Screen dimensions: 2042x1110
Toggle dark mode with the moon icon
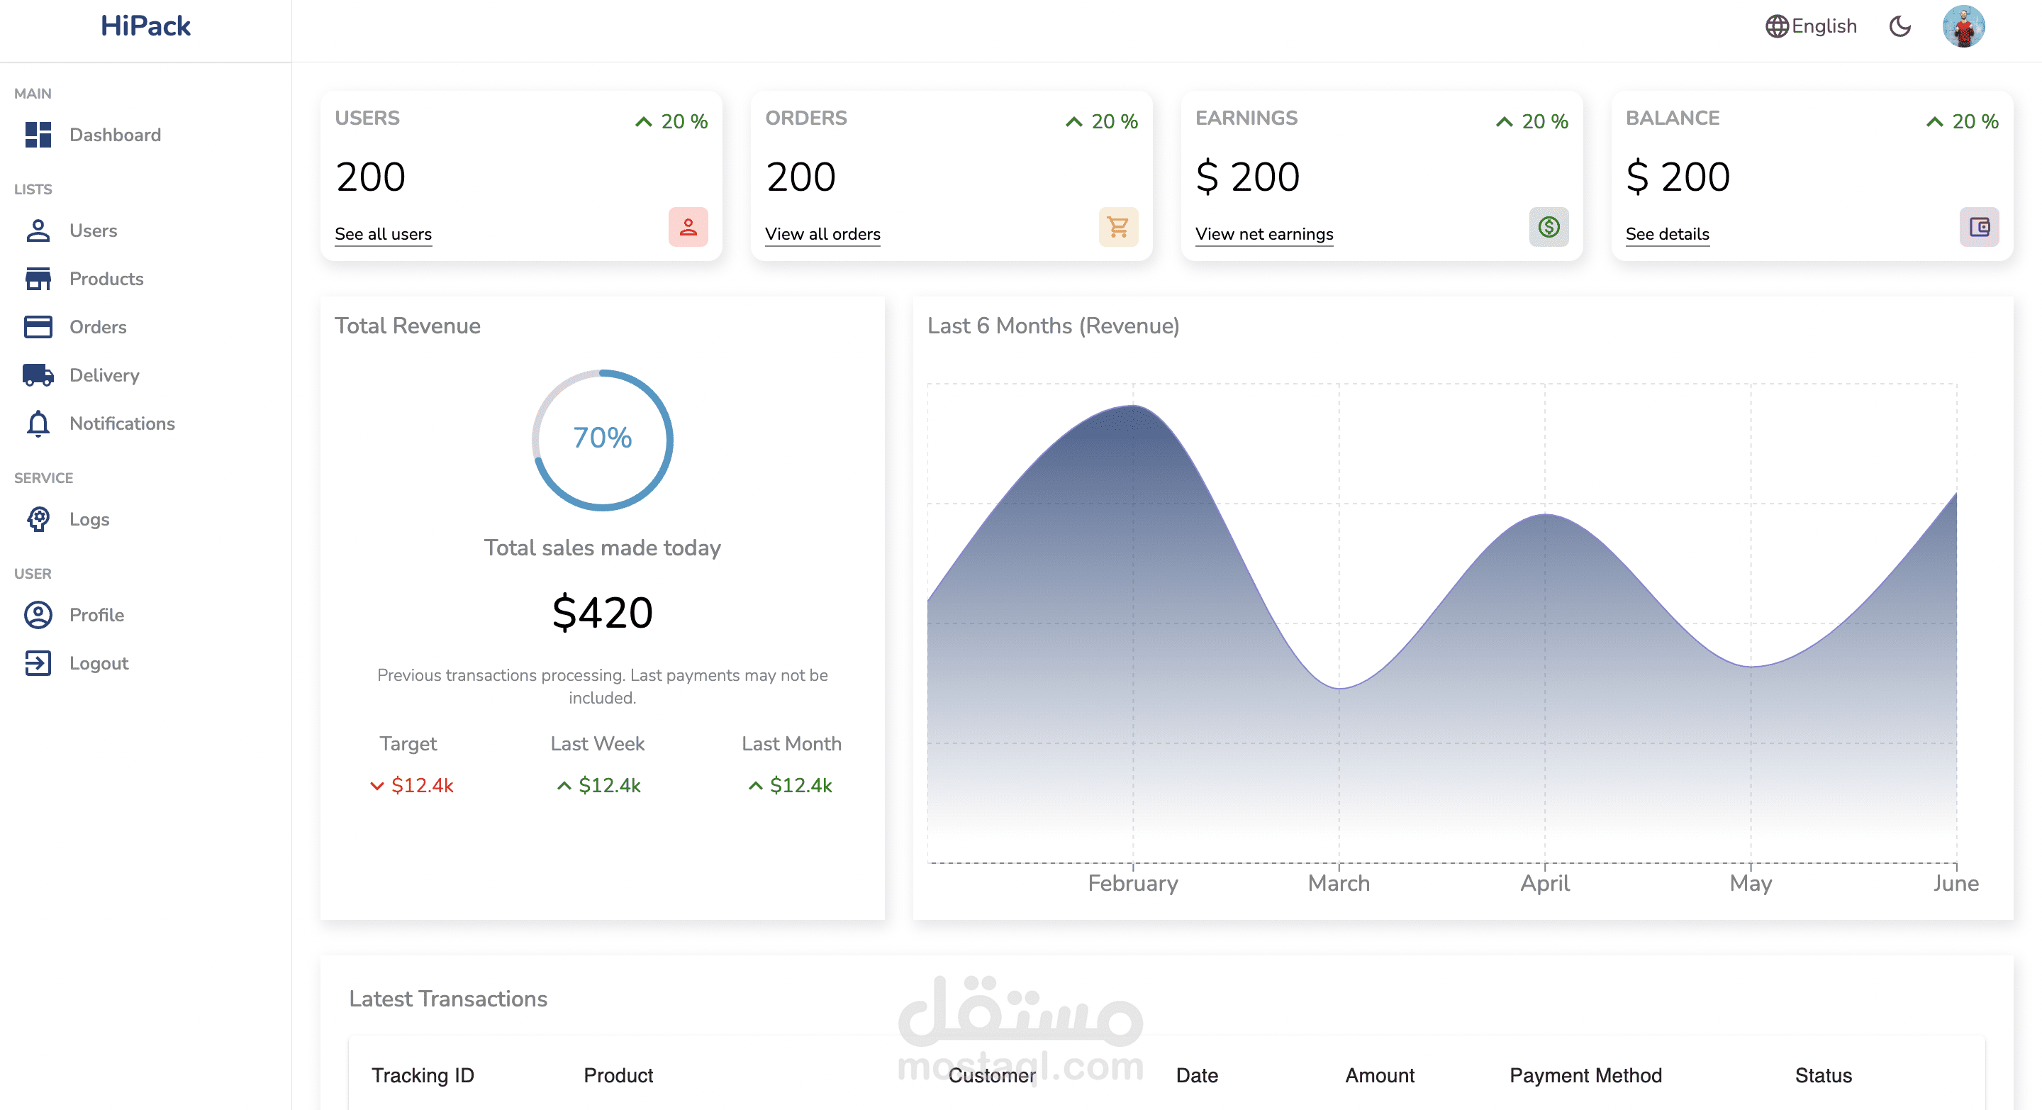[1900, 26]
